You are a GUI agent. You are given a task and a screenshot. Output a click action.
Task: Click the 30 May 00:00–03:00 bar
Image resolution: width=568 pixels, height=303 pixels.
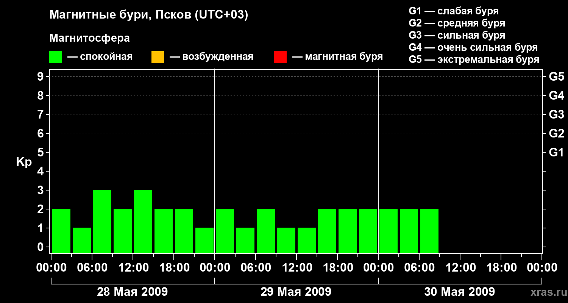coord(389,231)
